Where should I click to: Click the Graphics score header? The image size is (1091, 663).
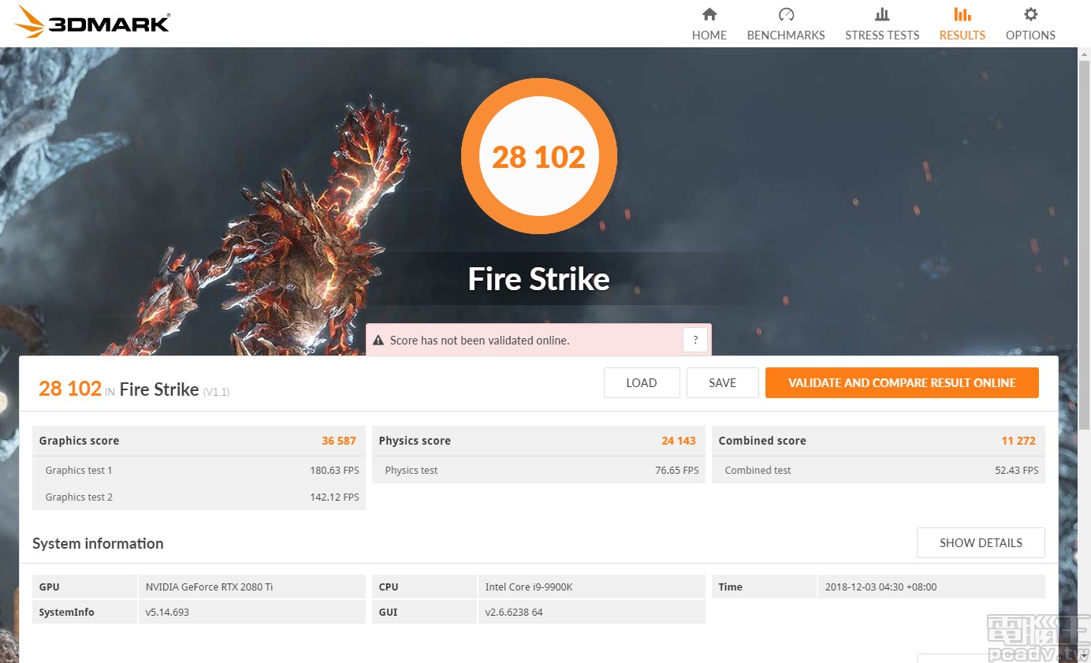coord(199,441)
